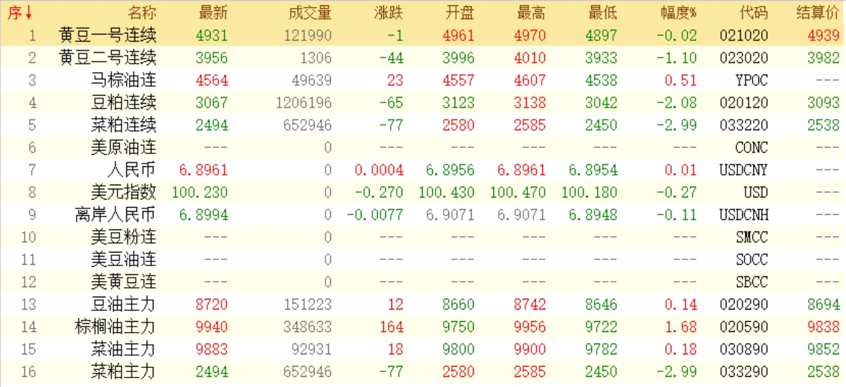Open the 马棕油连 quote row
This screenshot has width=846, height=387.
coord(123,80)
